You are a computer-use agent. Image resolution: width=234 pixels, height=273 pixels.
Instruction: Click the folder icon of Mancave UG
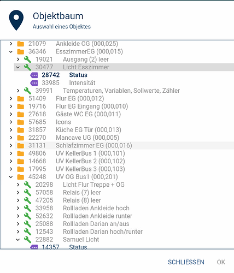[21, 138]
